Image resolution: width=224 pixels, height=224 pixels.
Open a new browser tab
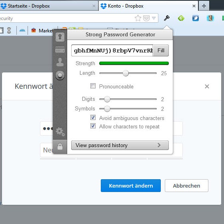(x=204, y=6)
